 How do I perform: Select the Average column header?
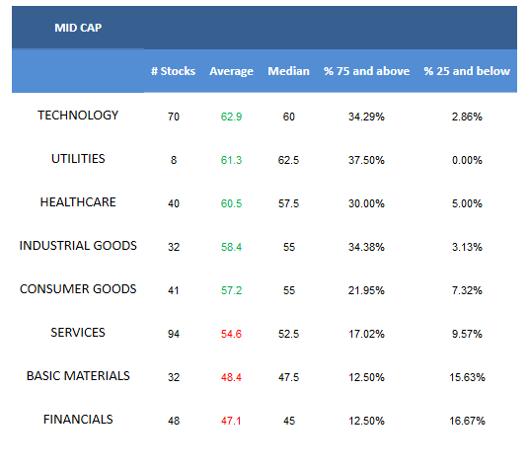231,71
